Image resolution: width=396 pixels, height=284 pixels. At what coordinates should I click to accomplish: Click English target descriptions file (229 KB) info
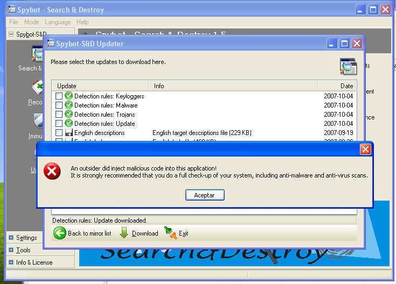pos(202,133)
